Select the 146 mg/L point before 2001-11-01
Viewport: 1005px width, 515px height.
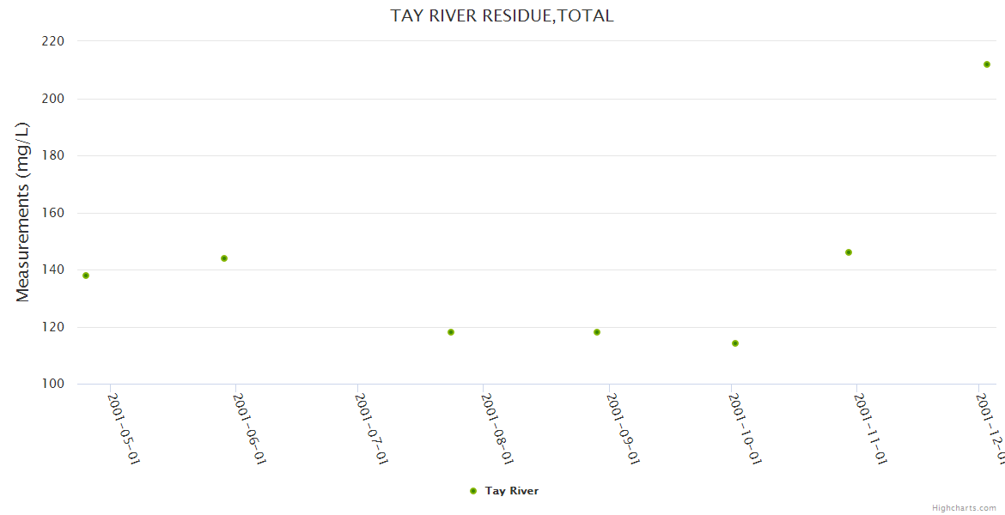coord(849,252)
